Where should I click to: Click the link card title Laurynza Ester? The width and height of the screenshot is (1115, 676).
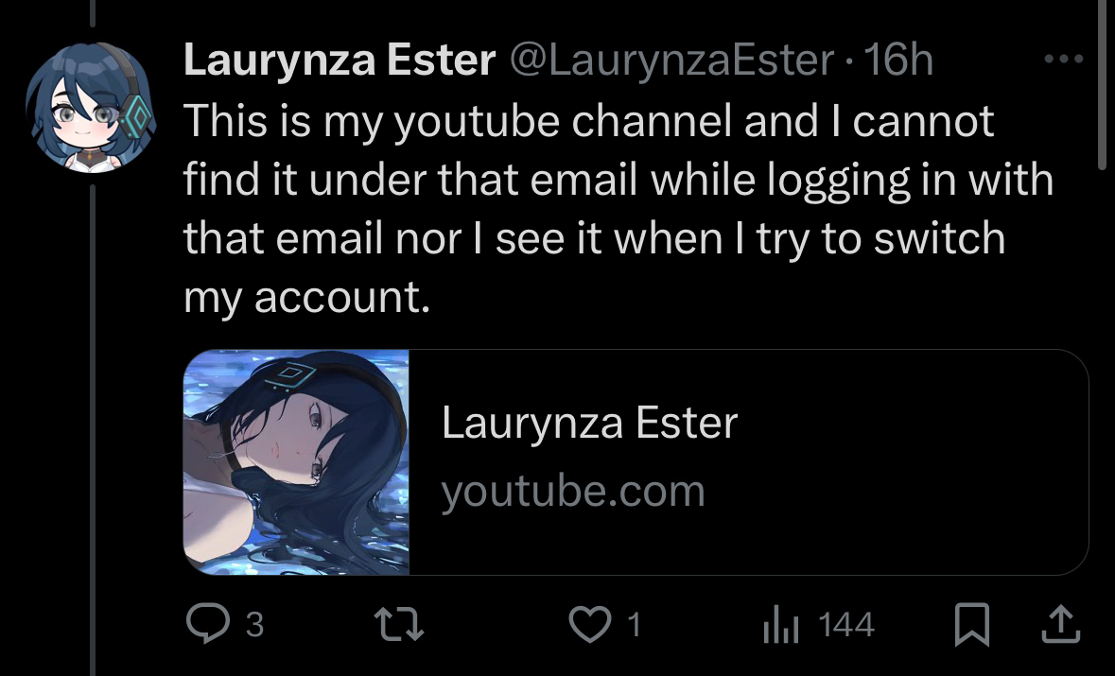(588, 423)
